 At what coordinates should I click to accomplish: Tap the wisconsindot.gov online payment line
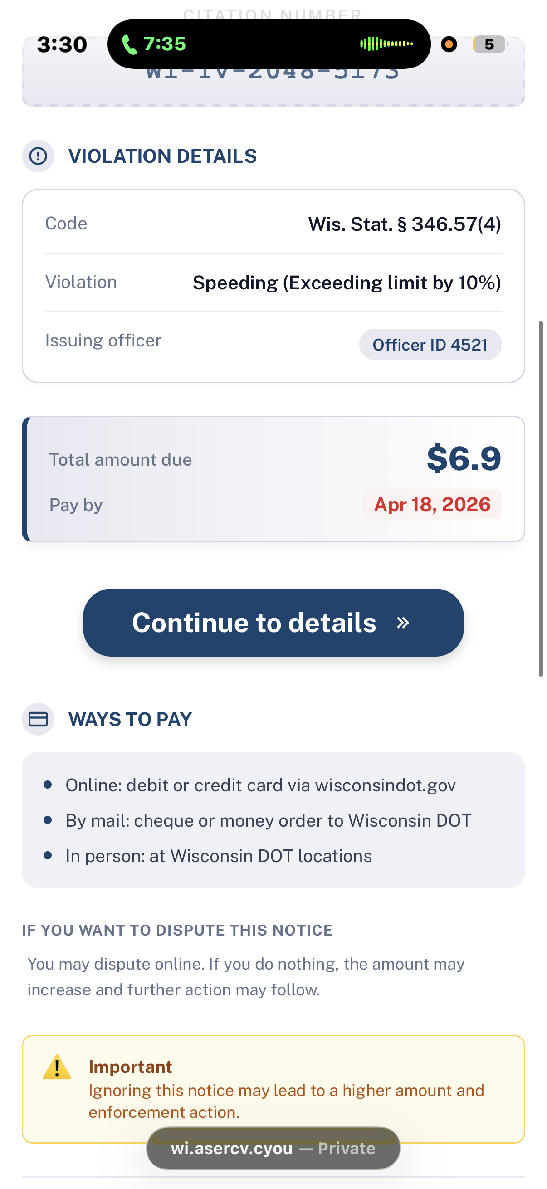click(260, 785)
